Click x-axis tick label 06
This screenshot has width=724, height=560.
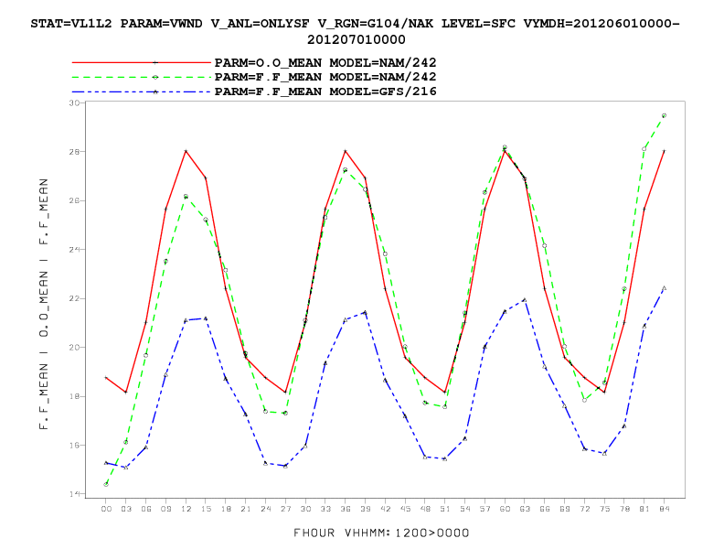pos(146,509)
